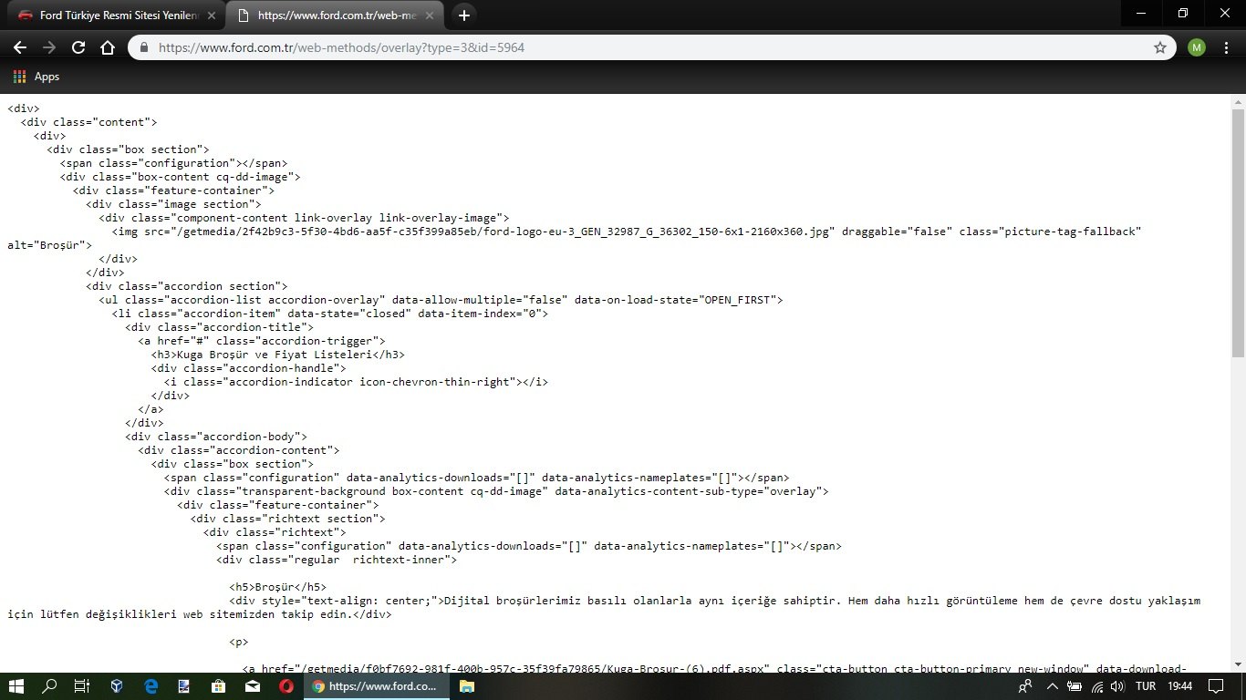This screenshot has width=1246, height=700.
Task: Click the '<div class="richtext section">' line
Action: [288, 519]
